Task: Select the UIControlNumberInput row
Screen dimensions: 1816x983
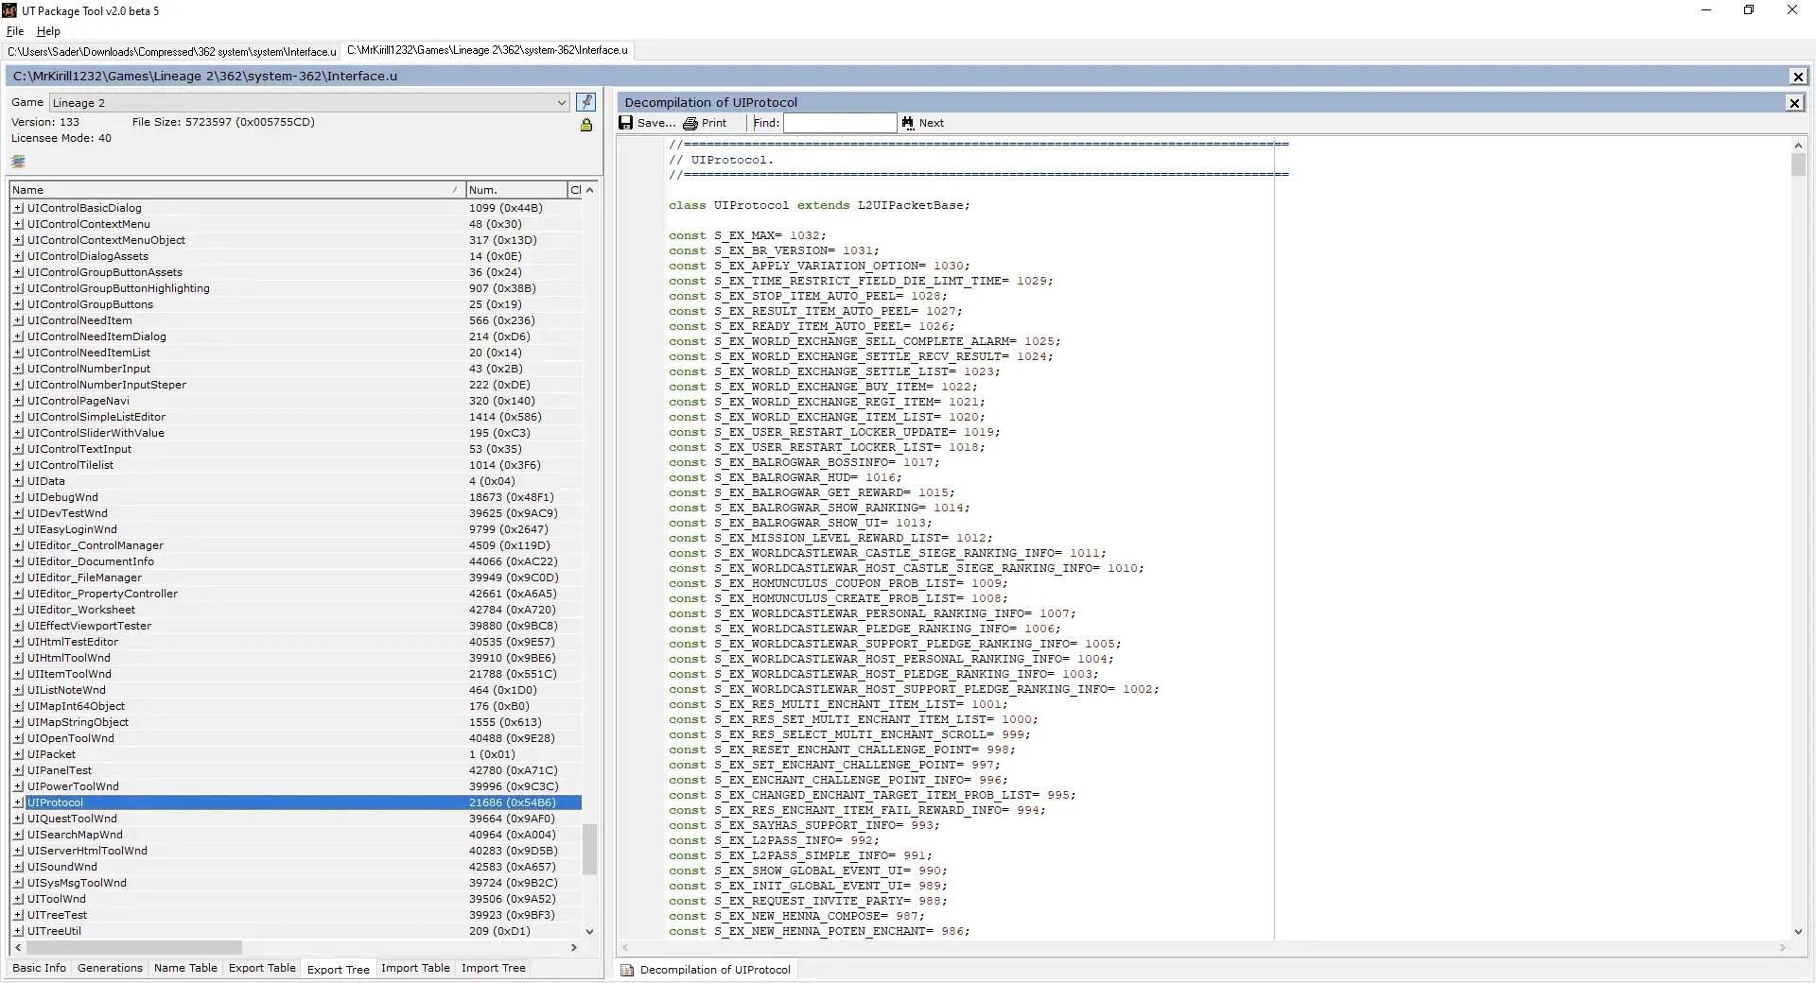Action: coord(297,369)
